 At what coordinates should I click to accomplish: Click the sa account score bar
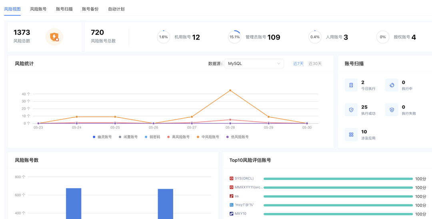pos(338,197)
